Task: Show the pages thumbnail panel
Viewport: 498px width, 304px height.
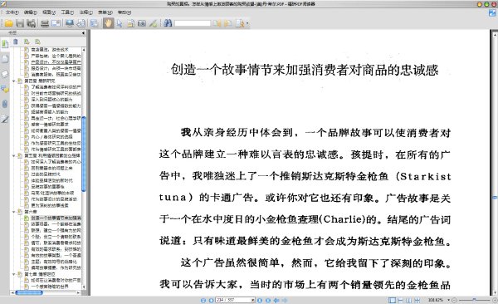Action: click(x=5, y=58)
